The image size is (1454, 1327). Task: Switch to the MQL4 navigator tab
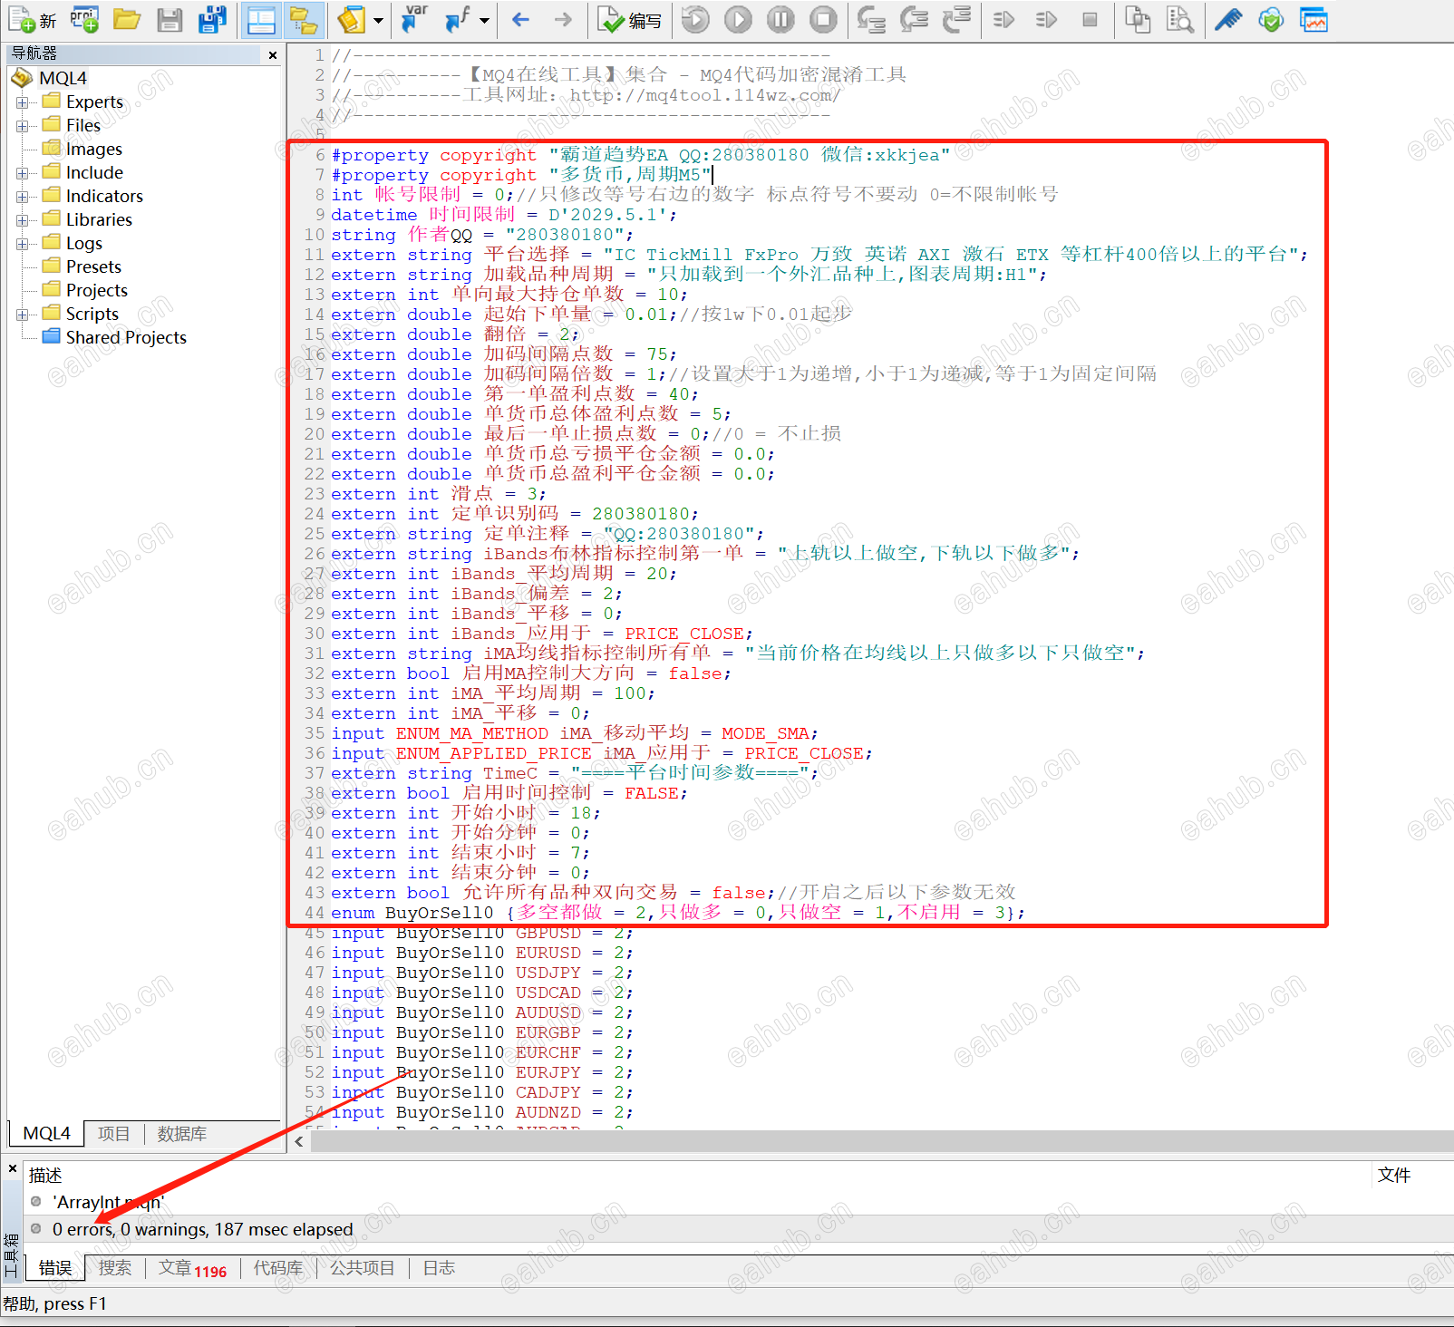(x=46, y=1134)
